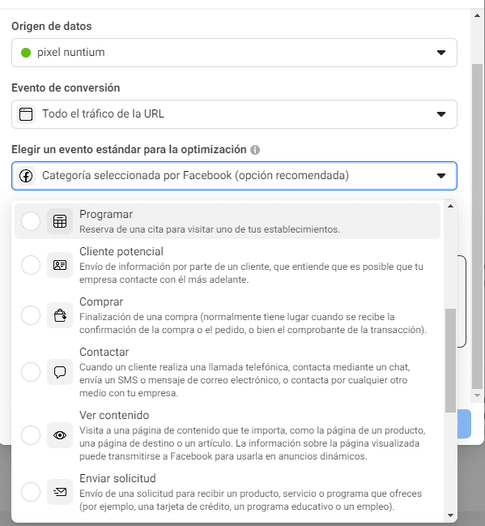
Task: Click the down arrow of the dialog scrollbar
Action: [477, 396]
